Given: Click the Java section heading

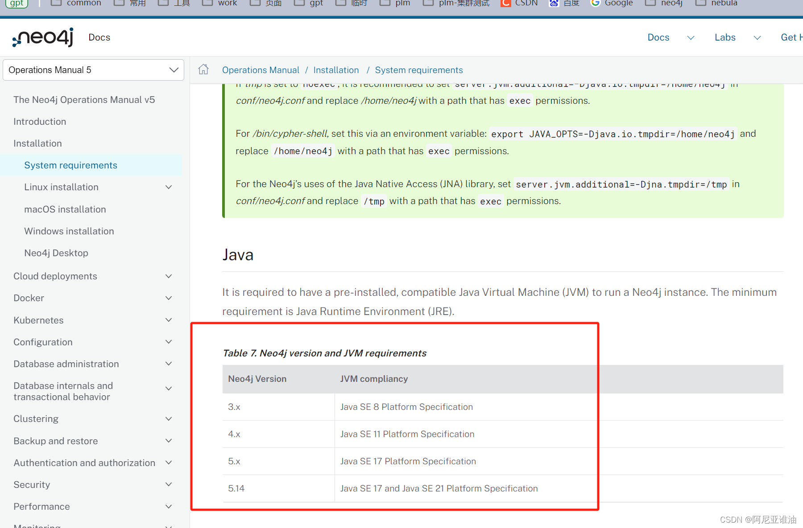Looking at the screenshot, I should tap(238, 255).
